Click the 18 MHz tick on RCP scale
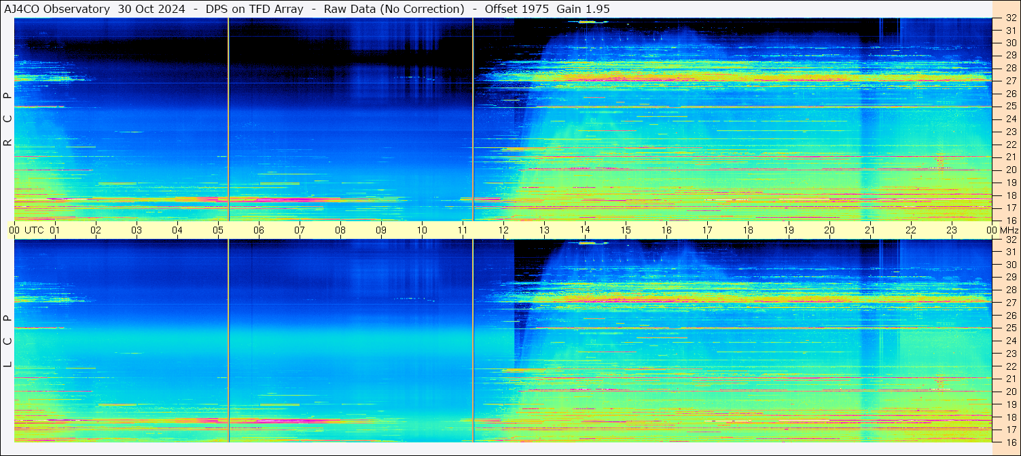This screenshot has width=1021, height=456. coord(1010,195)
